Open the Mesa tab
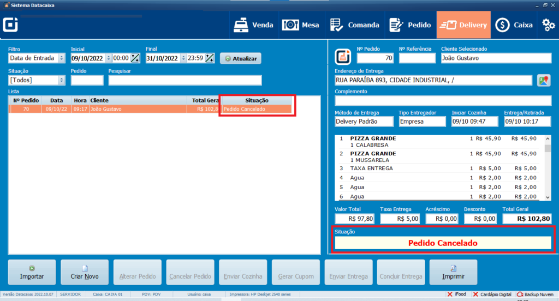559x301 pixels. (301, 25)
